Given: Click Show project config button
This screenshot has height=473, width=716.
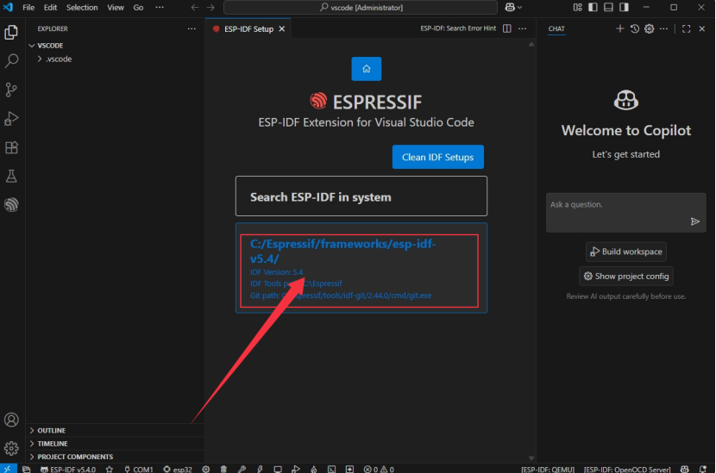Looking at the screenshot, I should [626, 277].
